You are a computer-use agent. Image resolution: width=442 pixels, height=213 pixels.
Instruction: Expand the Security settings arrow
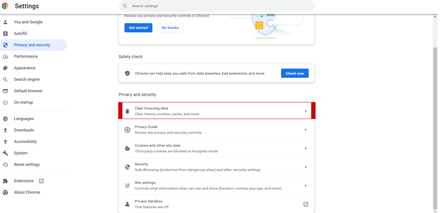click(x=306, y=167)
